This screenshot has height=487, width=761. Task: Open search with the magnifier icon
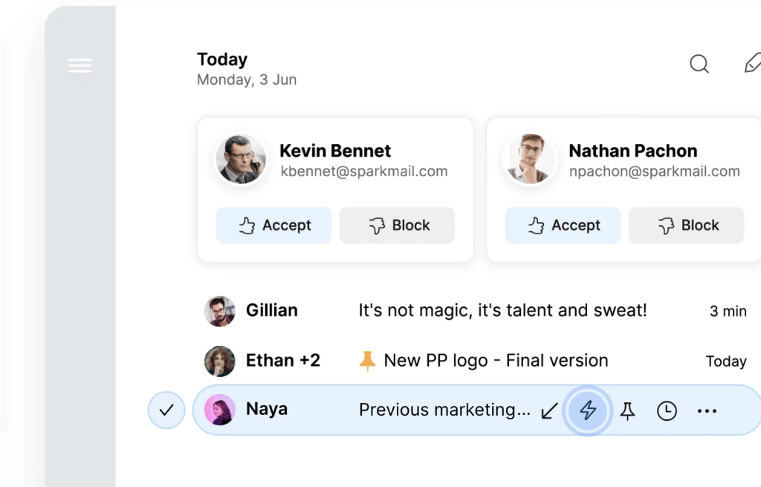699,65
